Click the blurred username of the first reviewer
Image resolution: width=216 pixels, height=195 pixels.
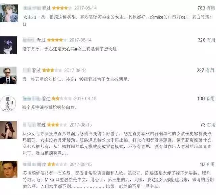coord(32,8)
